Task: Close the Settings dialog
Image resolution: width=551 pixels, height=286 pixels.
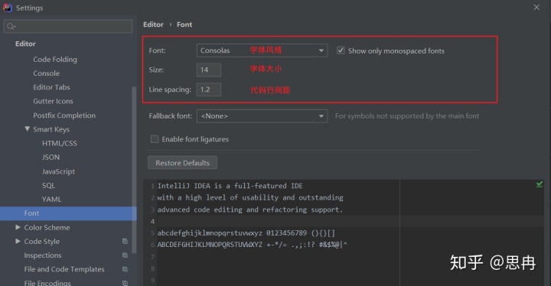Action: coord(536,8)
